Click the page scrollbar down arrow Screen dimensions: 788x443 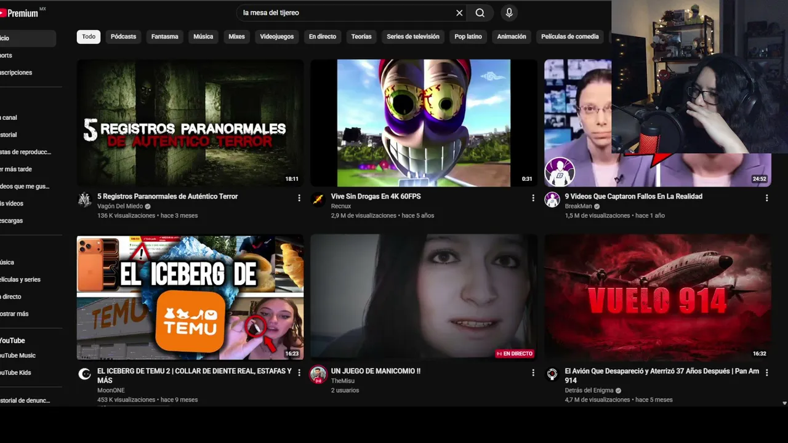coord(784,403)
